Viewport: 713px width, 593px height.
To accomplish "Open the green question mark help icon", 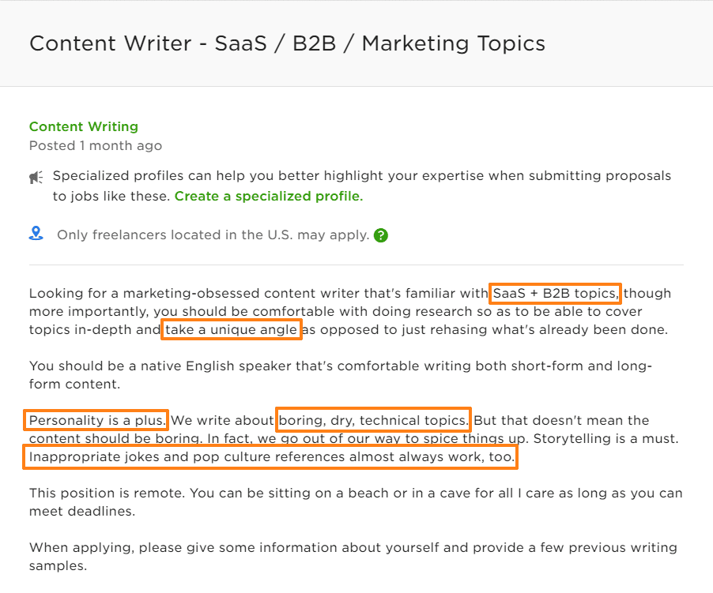I will [381, 235].
